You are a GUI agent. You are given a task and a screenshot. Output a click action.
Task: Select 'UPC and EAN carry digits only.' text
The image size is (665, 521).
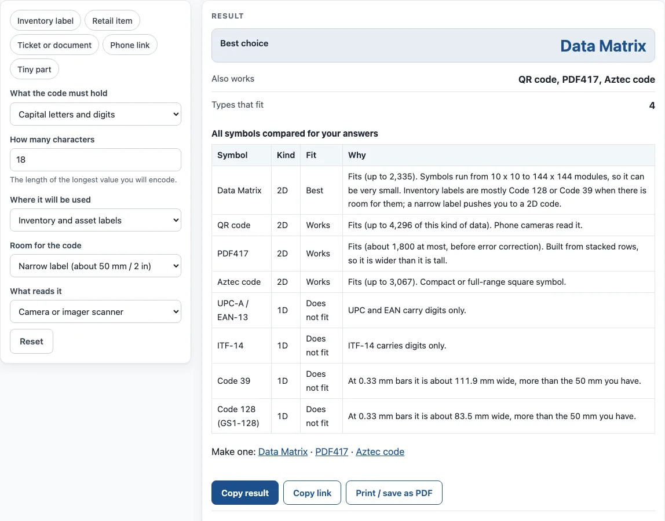click(x=407, y=310)
